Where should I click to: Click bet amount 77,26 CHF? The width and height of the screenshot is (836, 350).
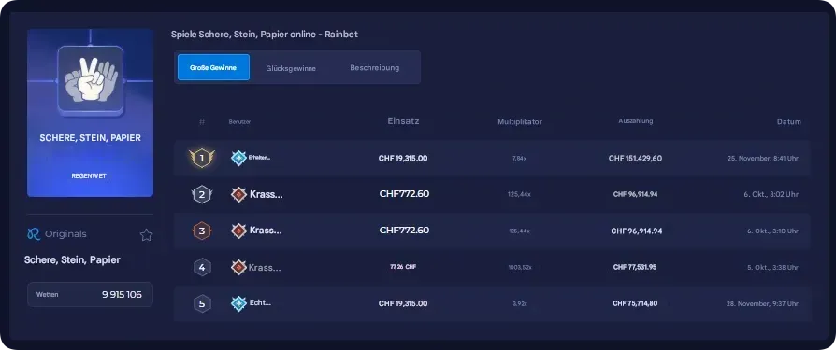pos(403,267)
